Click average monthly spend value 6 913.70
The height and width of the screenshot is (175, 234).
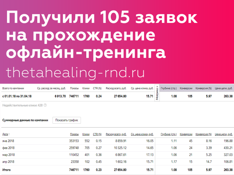(60, 96)
